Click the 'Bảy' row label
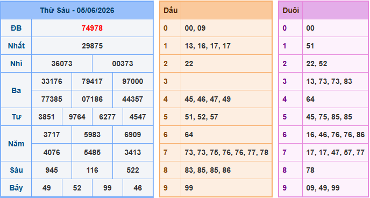 pyautogui.click(x=16, y=188)
